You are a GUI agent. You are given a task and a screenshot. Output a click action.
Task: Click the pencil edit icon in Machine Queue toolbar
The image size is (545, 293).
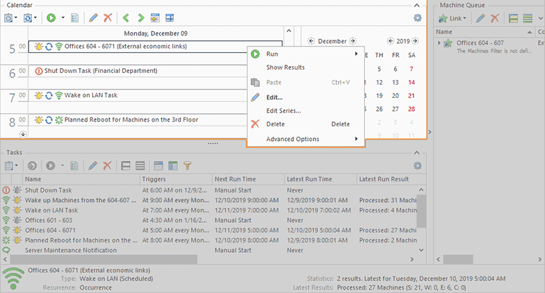(x=480, y=17)
